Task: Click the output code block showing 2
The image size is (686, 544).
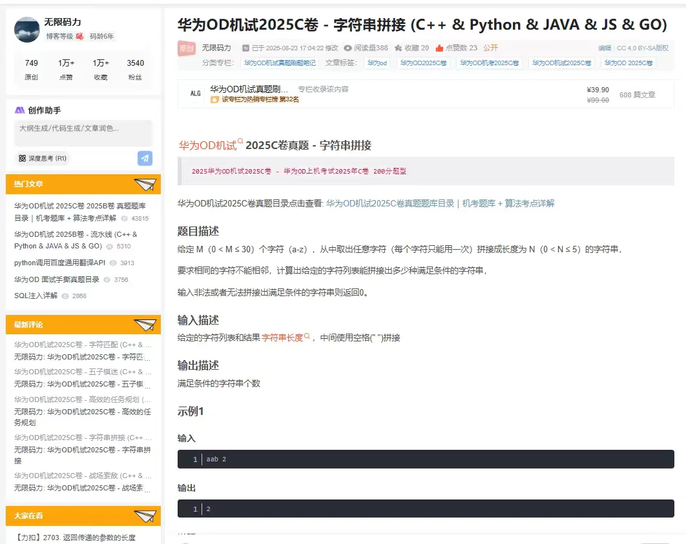Action: pyautogui.click(x=426, y=509)
